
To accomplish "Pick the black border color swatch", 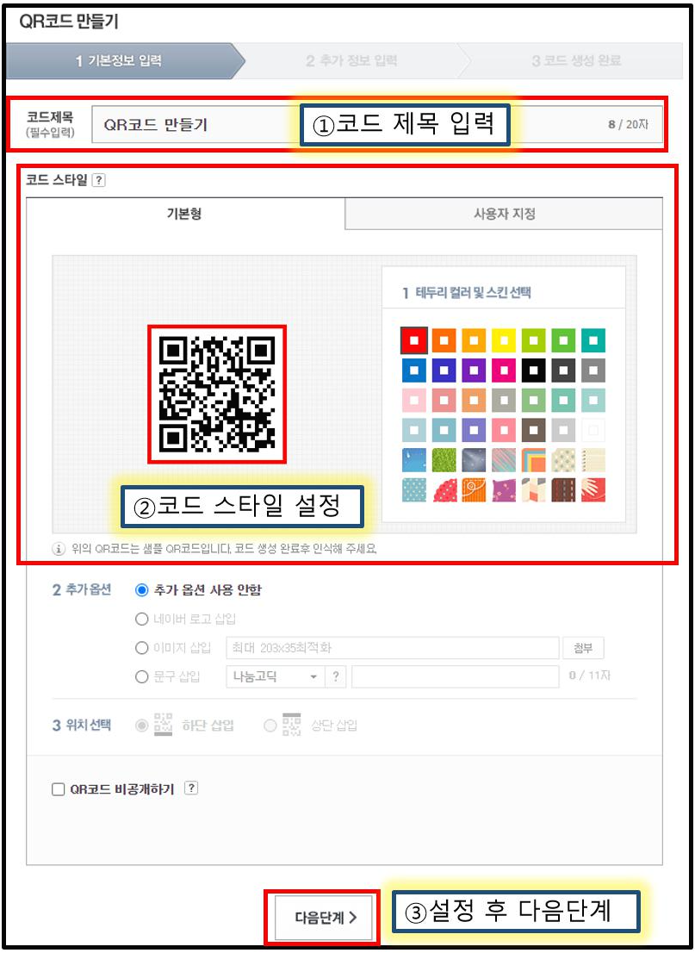I will coord(533,371).
